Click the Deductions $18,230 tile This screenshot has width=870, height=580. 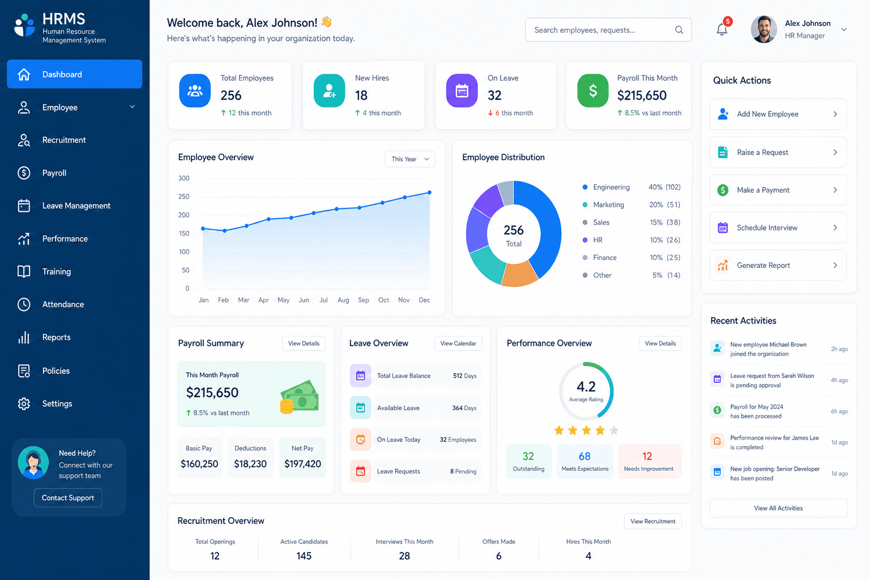coord(250,457)
